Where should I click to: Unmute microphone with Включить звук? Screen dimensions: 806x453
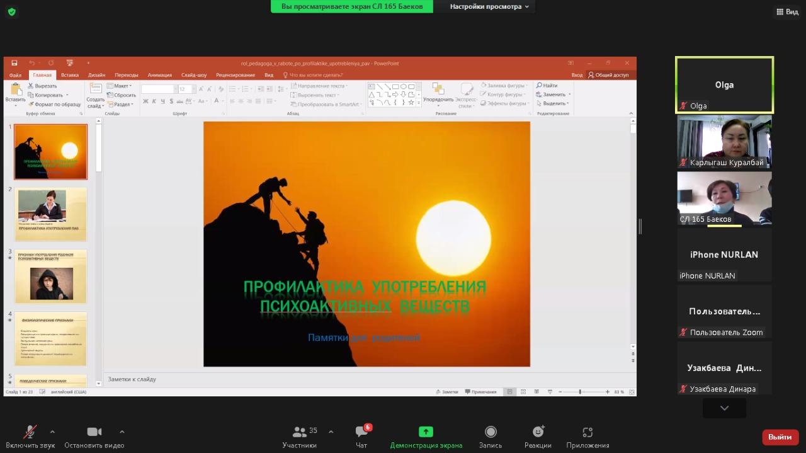click(x=30, y=432)
